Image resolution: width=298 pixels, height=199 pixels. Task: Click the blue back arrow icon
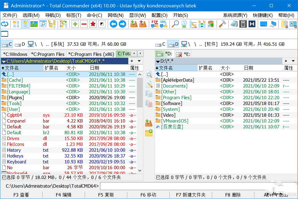tap(114, 24)
